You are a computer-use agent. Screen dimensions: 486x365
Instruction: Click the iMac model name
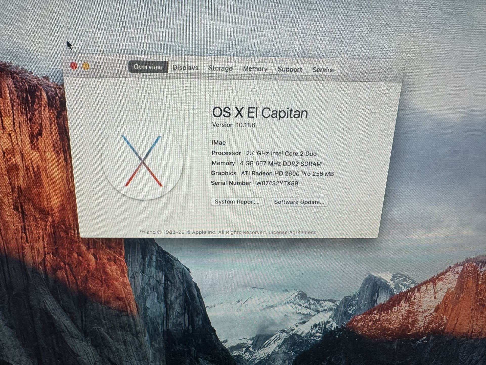[x=218, y=143]
